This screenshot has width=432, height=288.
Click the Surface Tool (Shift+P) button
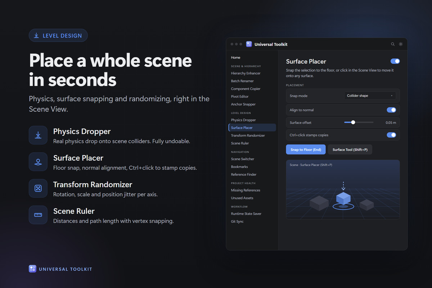pos(350,150)
